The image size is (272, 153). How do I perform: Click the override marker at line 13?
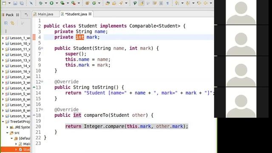pos(34,87)
